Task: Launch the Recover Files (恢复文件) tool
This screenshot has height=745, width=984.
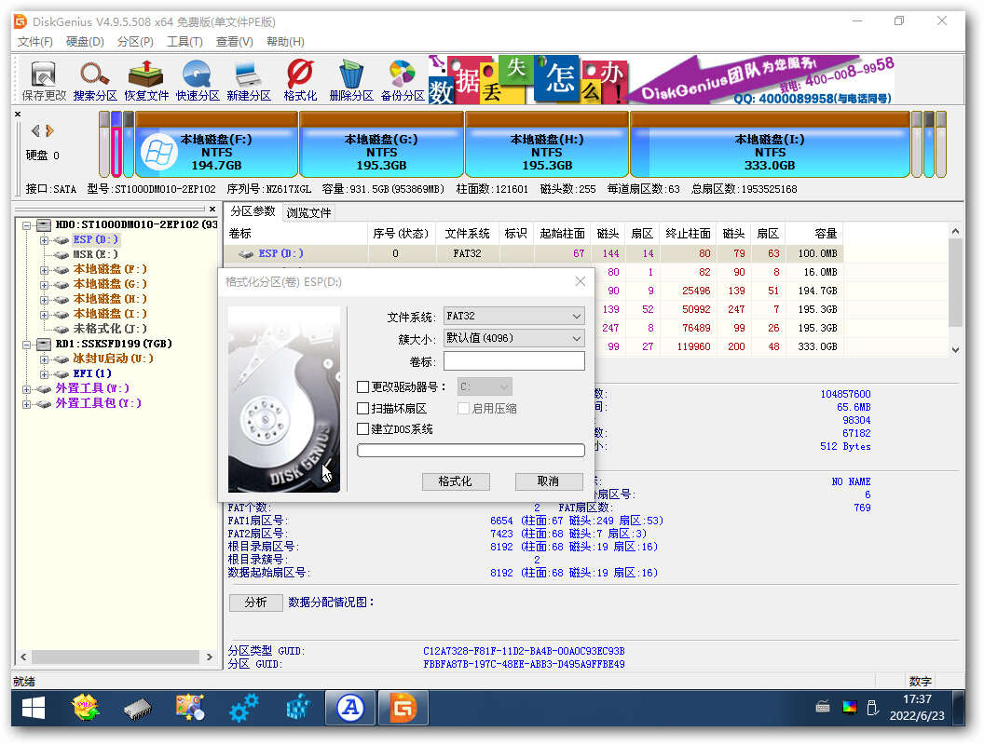Action: pos(146,81)
